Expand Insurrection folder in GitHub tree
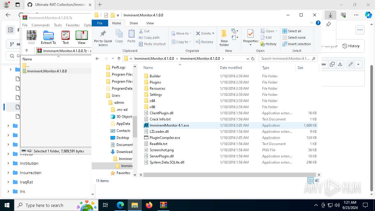This screenshot has height=211, width=375. pos(8,173)
